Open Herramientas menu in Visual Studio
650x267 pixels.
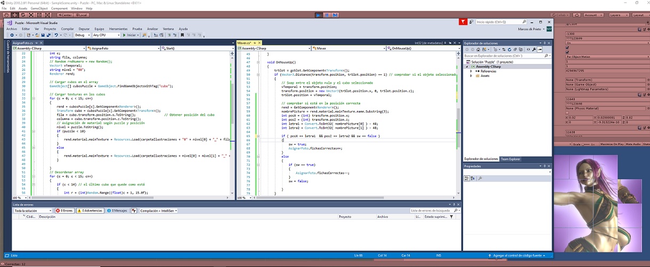pyautogui.click(x=118, y=29)
